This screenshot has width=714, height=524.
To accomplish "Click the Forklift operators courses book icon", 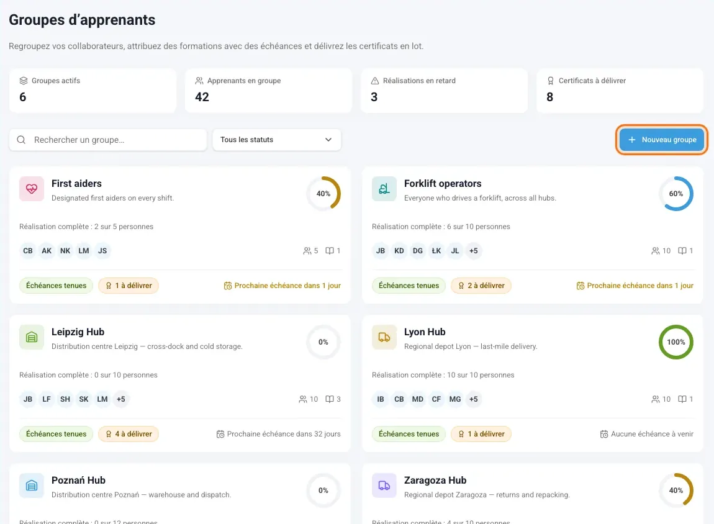I will coord(682,251).
